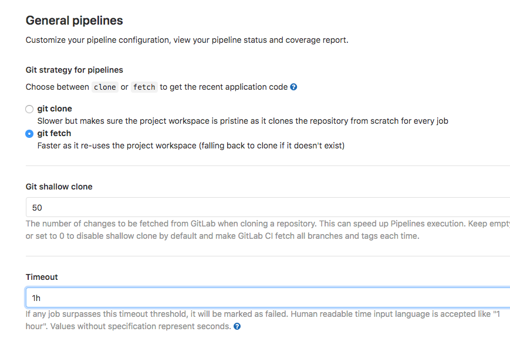Click the 'Customize your pipeline configuration' subtitle
Image resolution: width=510 pixels, height=345 pixels.
click(187, 40)
